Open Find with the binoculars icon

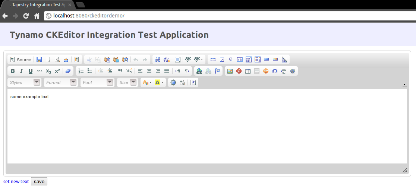tap(158, 60)
